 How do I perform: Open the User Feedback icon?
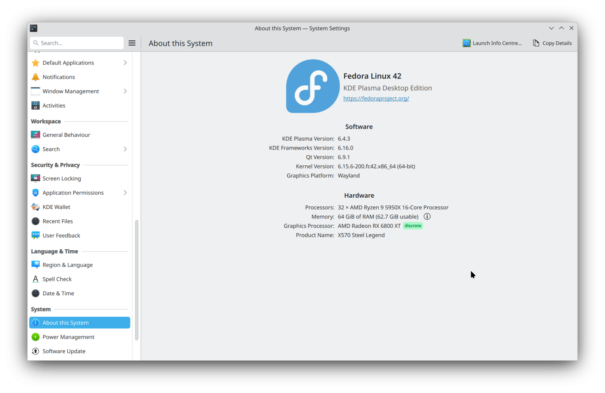(x=36, y=236)
